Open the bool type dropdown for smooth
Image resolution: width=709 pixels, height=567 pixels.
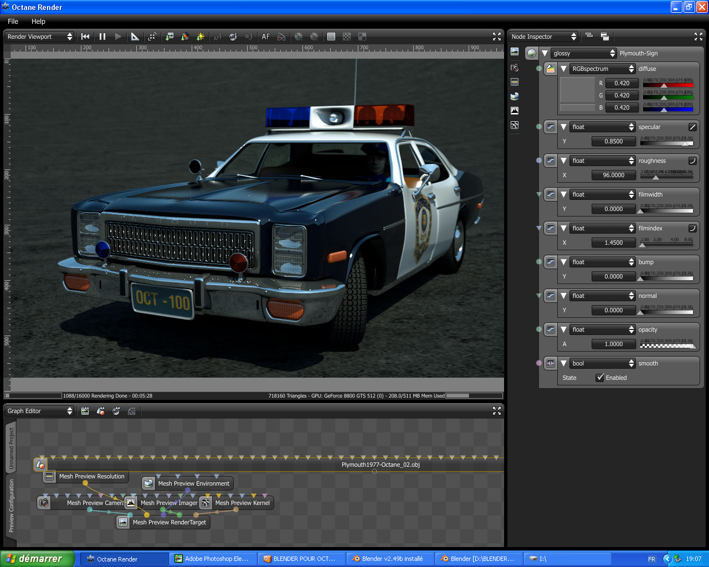coord(603,363)
